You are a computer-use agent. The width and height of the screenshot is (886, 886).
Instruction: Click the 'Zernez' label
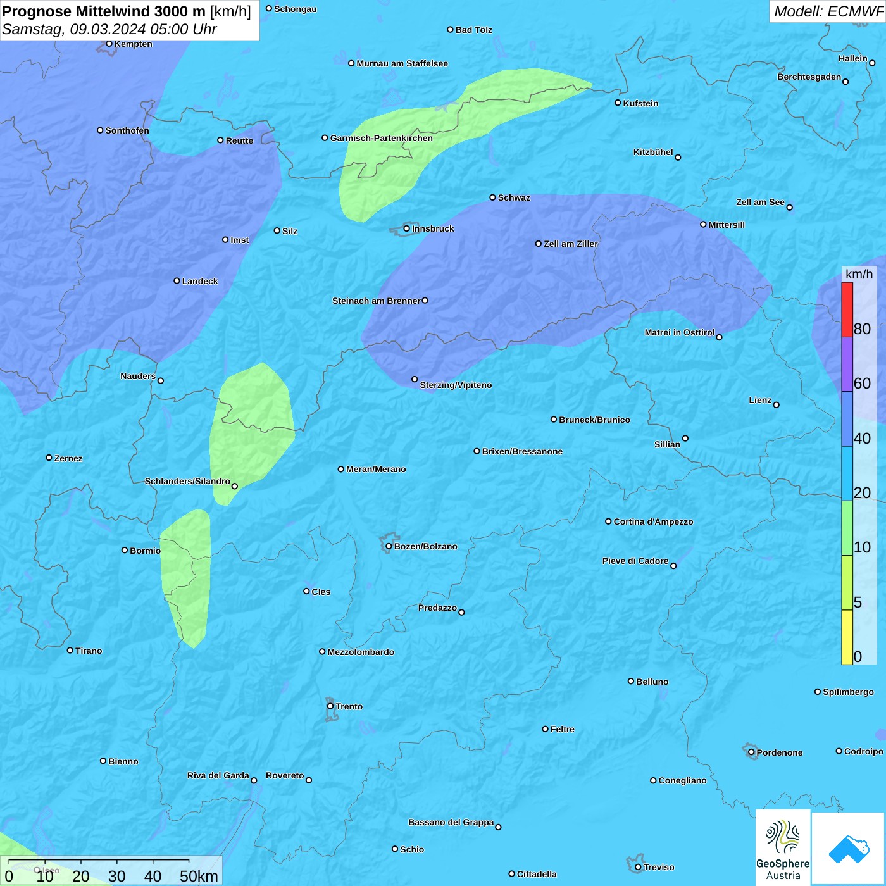68,458
